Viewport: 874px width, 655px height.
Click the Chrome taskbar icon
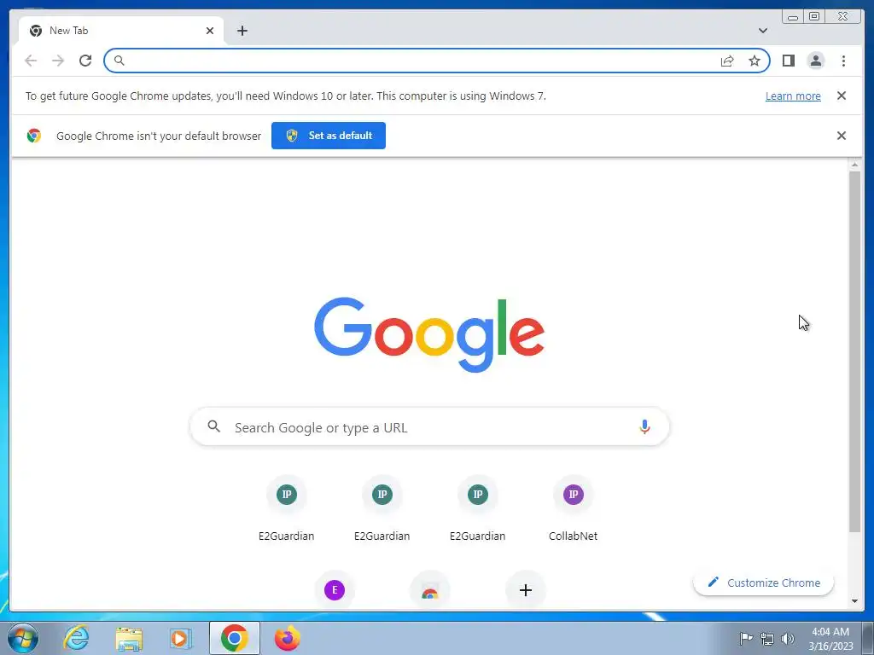(x=235, y=638)
